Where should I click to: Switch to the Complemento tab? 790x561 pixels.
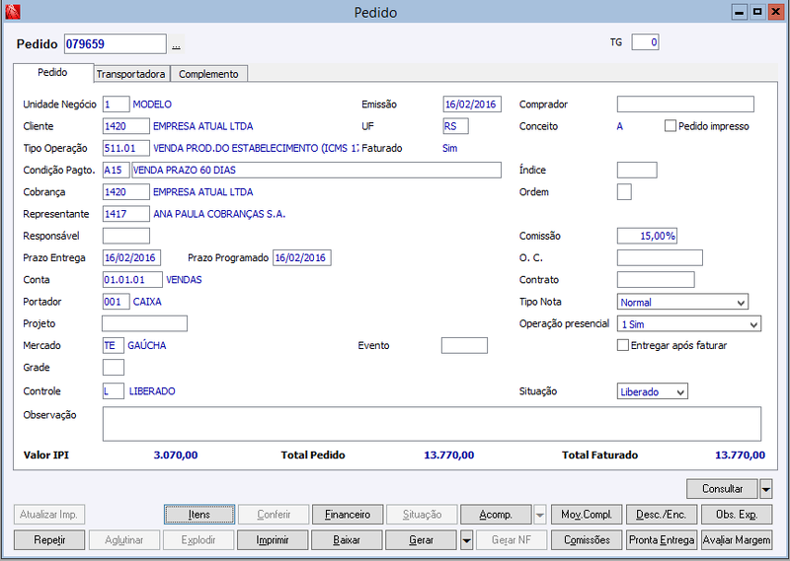click(208, 74)
